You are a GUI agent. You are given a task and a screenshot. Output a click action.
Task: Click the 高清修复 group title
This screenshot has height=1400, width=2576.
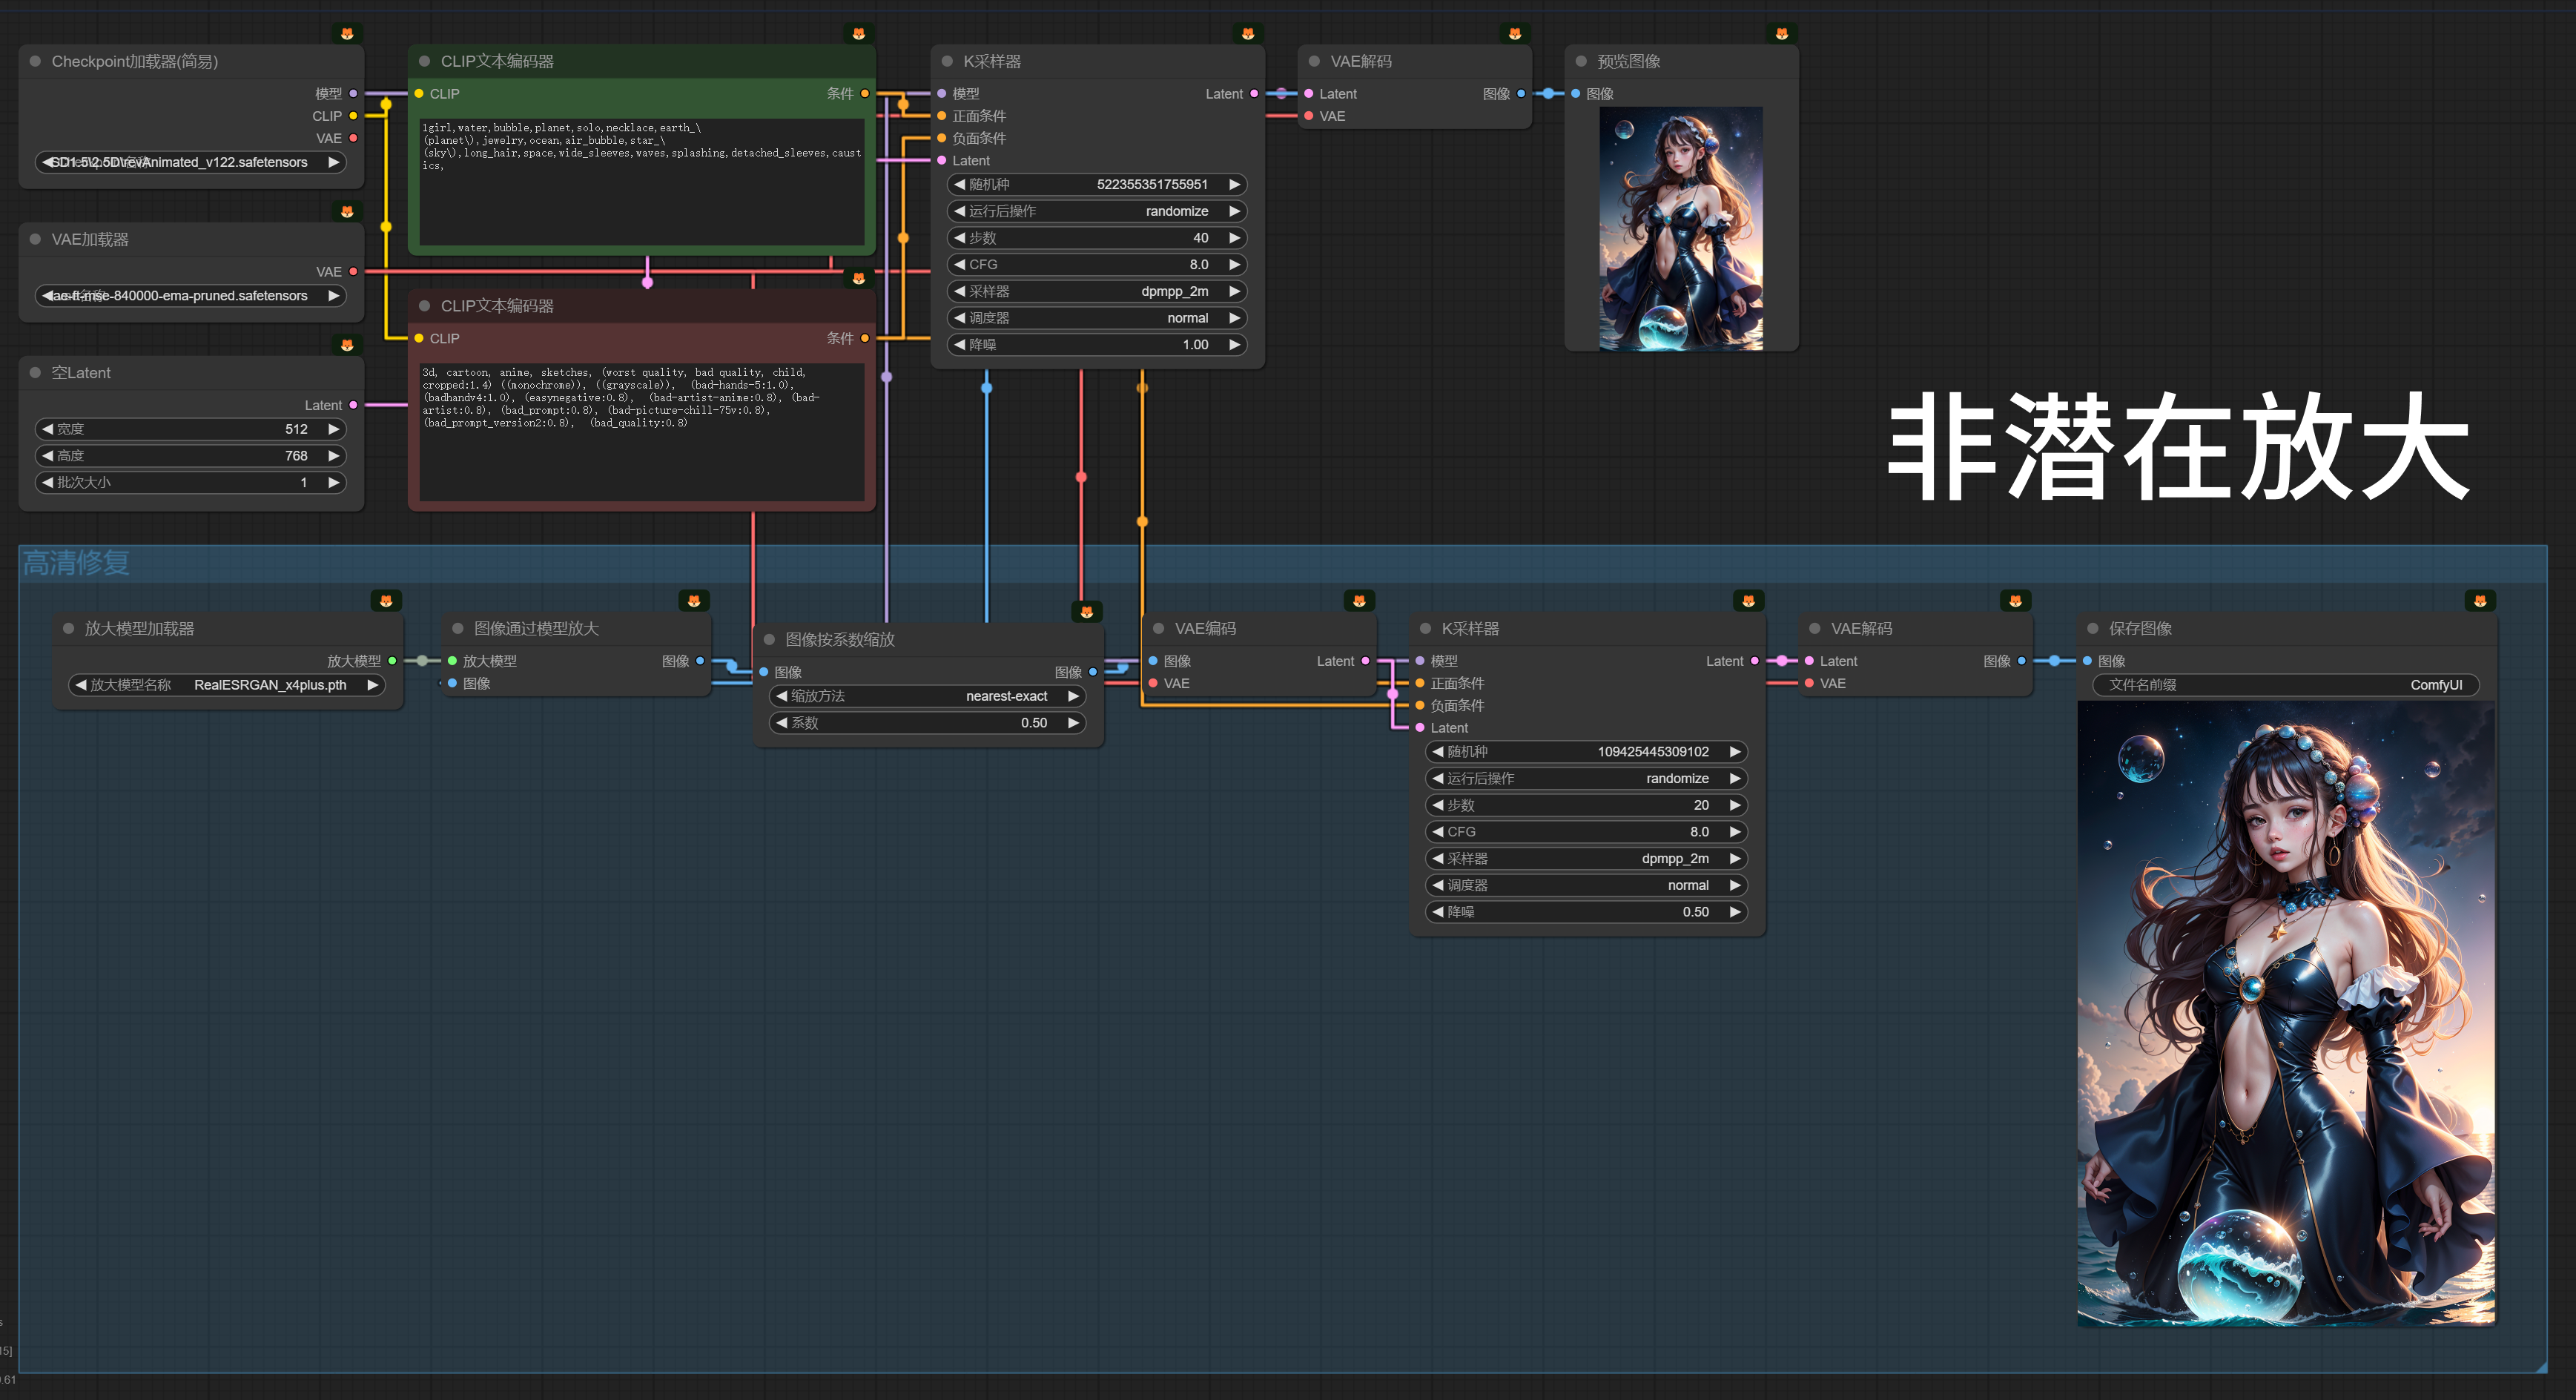coord(77,563)
